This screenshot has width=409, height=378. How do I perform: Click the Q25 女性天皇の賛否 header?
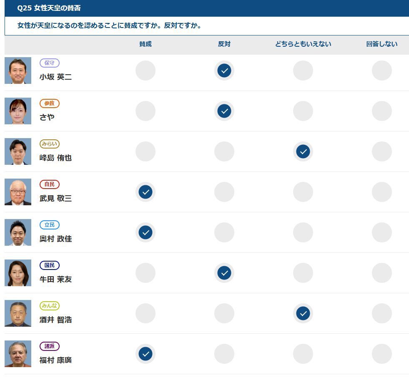coord(49,8)
